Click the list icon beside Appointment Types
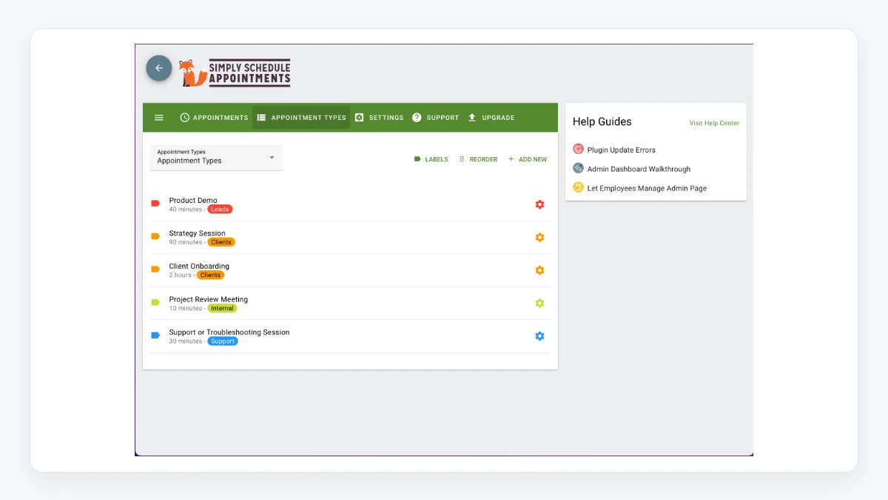 tap(261, 118)
